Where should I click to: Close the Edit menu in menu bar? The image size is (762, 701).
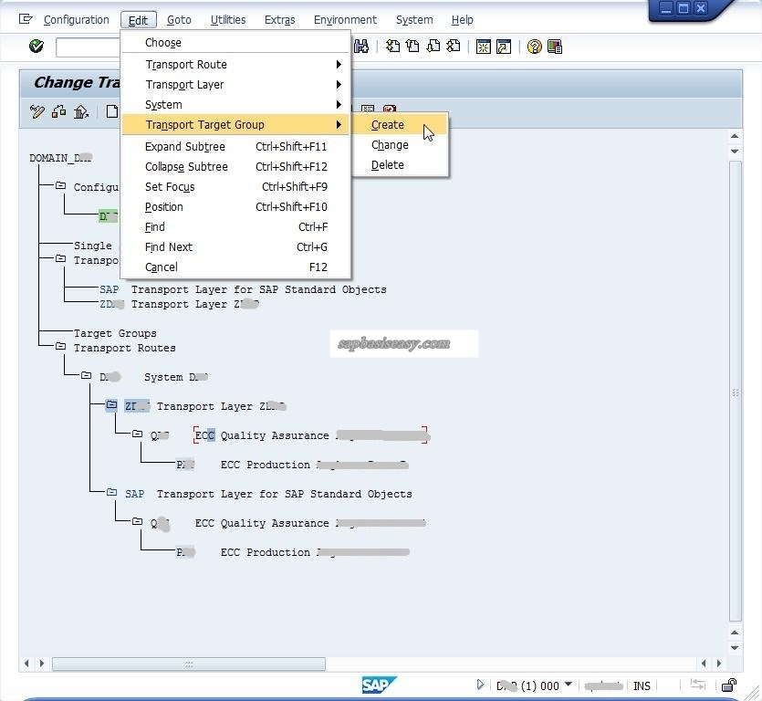pyautogui.click(x=138, y=20)
